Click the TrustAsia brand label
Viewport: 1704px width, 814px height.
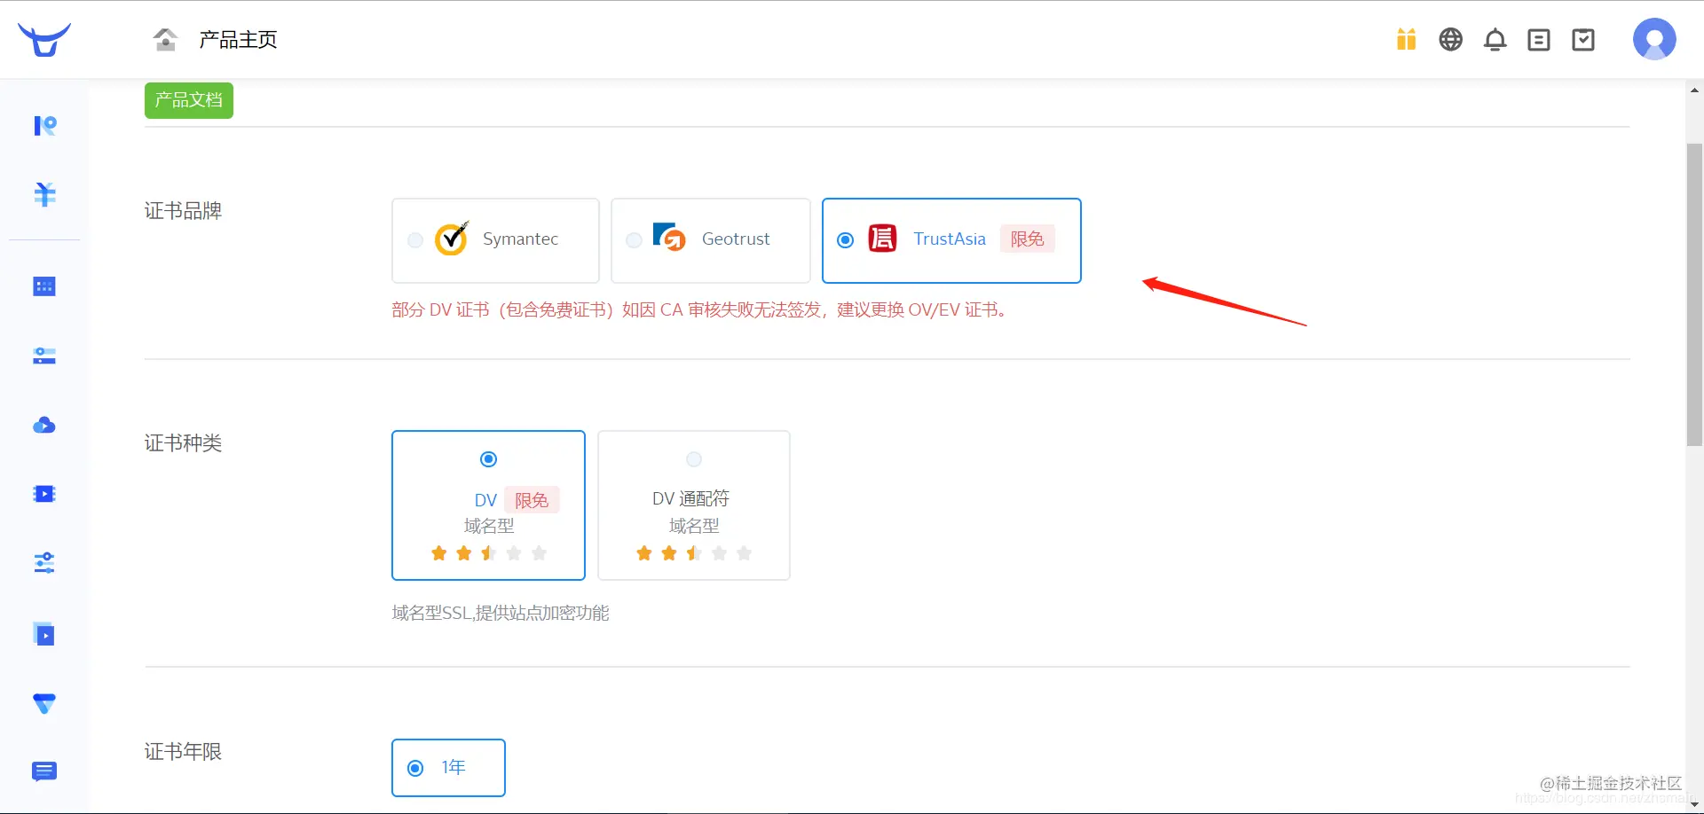point(950,239)
